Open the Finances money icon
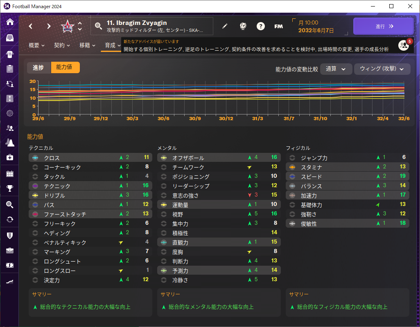 [10, 265]
